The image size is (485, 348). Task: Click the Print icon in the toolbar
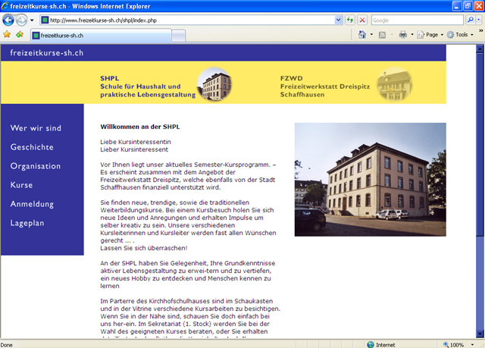point(402,35)
